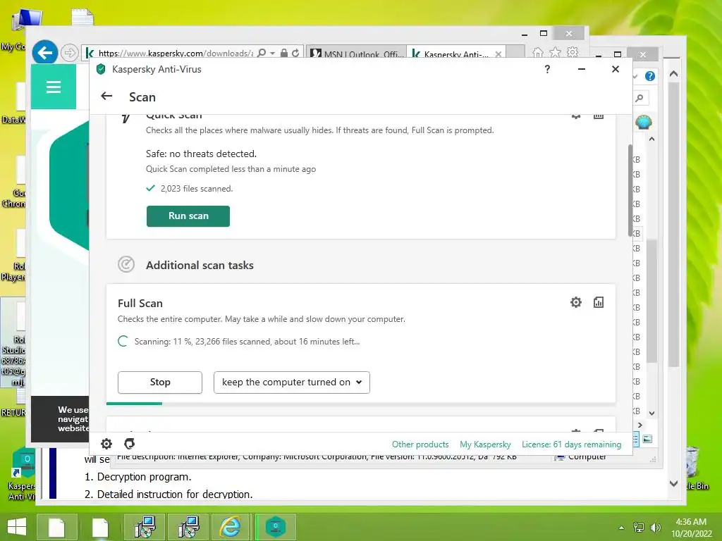The height and width of the screenshot is (541, 722).
Task: Show hidden tray icons arrow
Action: [622, 528]
